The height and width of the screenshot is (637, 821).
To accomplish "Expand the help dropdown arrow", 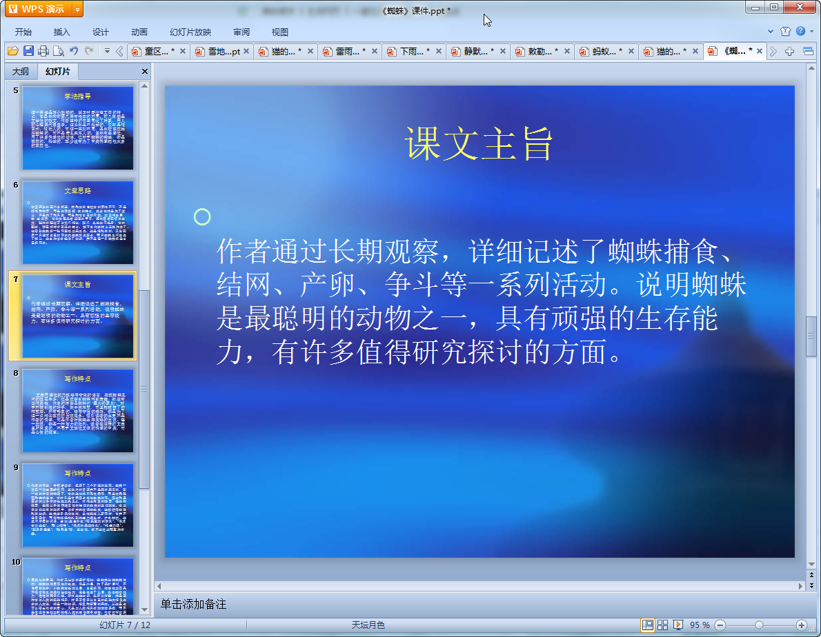I will (x=811, y=32).
